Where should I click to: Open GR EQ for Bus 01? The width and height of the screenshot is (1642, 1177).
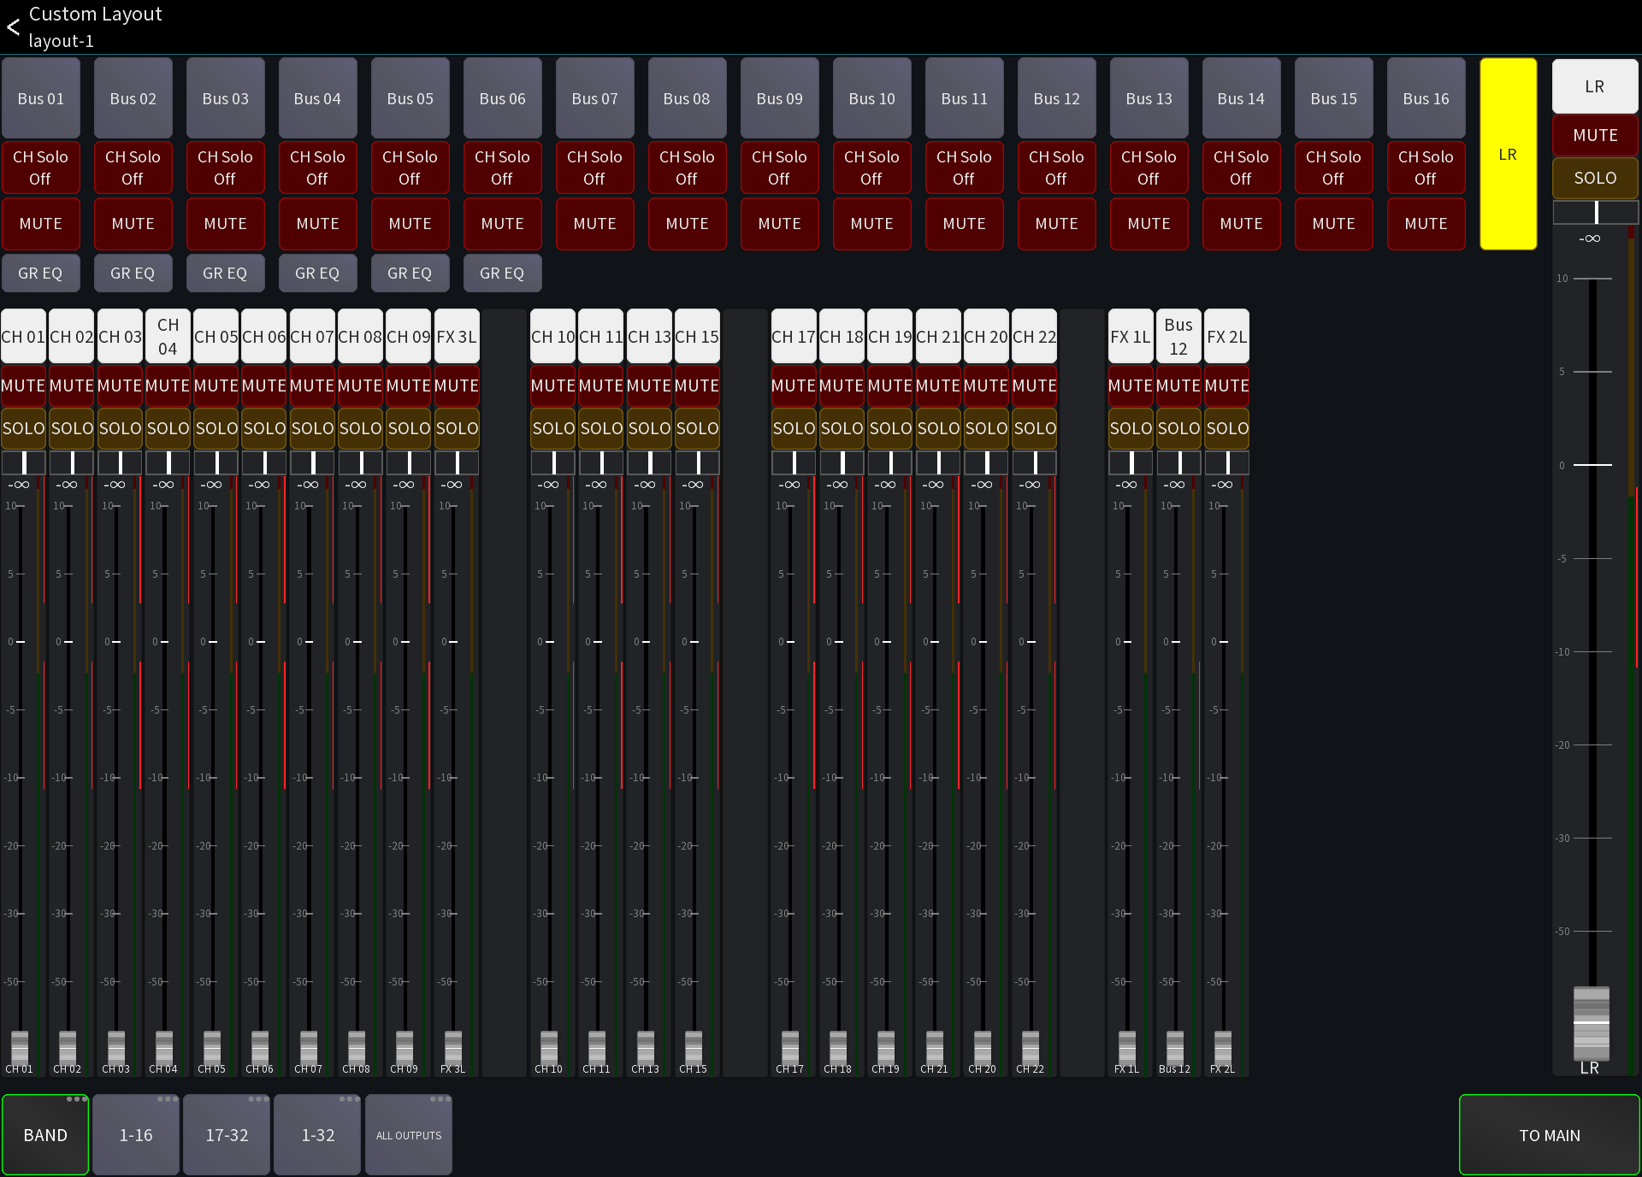[x=40, y=273]
